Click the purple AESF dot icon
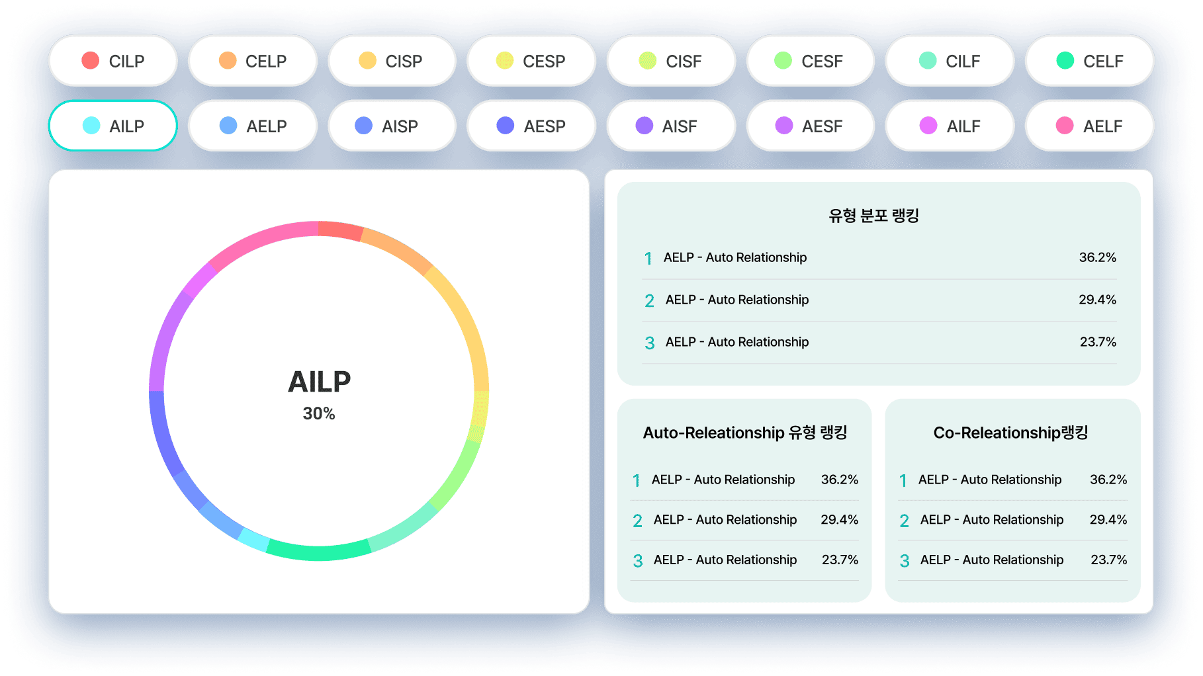Screen dimensions: 1203x676 click(x=784, y=126)
